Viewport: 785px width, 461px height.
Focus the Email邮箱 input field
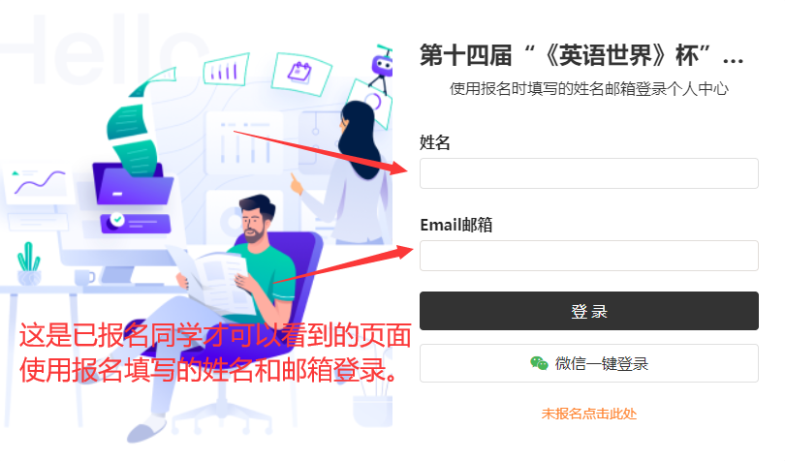pos(589,256)
